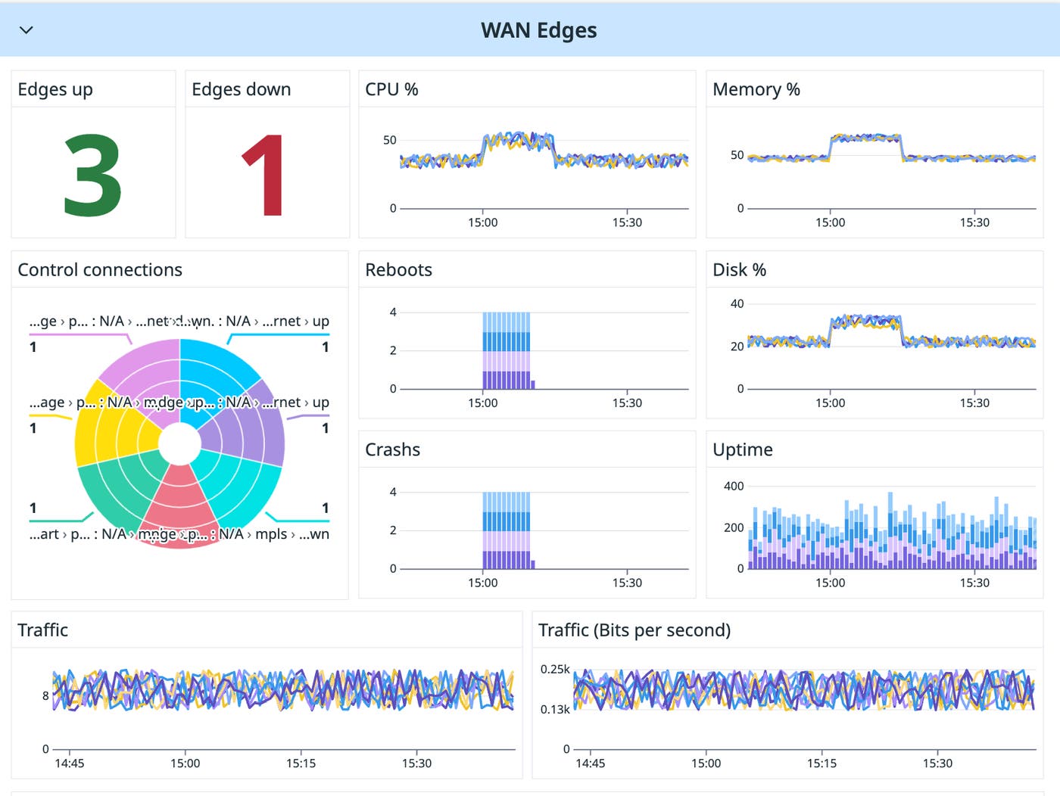Click the 15:30 tick on CPU % chart

pyautogui.click(x=627, y=222)
